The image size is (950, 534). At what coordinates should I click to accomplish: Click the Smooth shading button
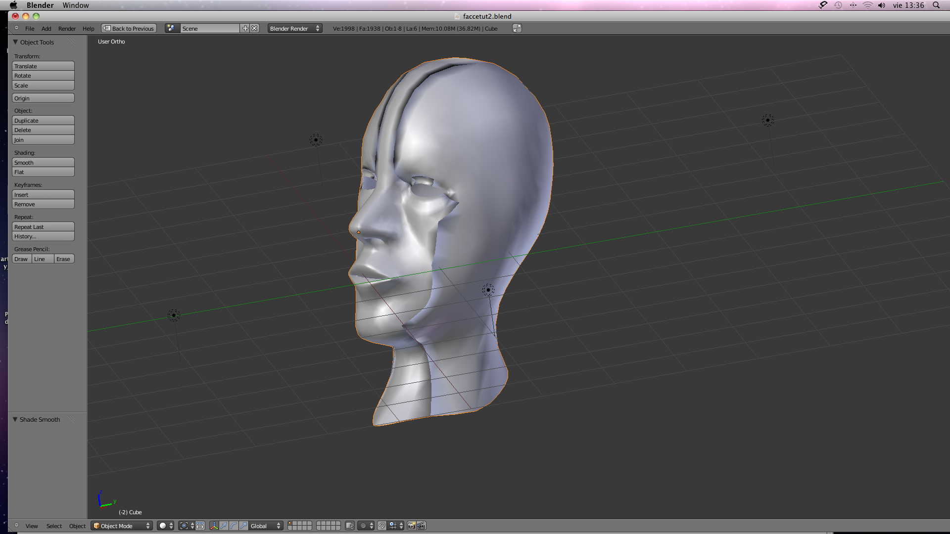43,163
